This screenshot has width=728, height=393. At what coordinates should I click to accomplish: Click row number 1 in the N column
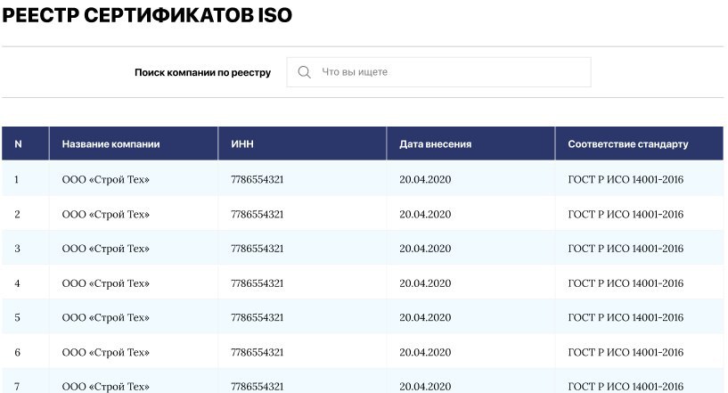[x=17, y=179]
